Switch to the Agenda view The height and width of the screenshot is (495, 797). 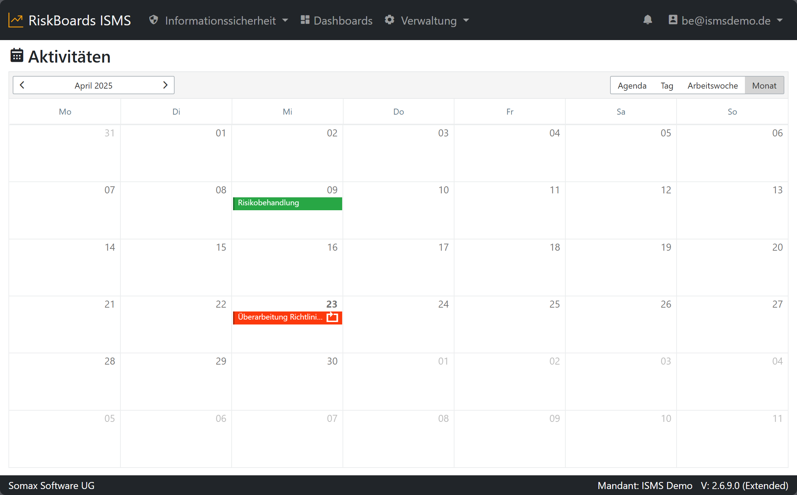[x=632, y=85]
